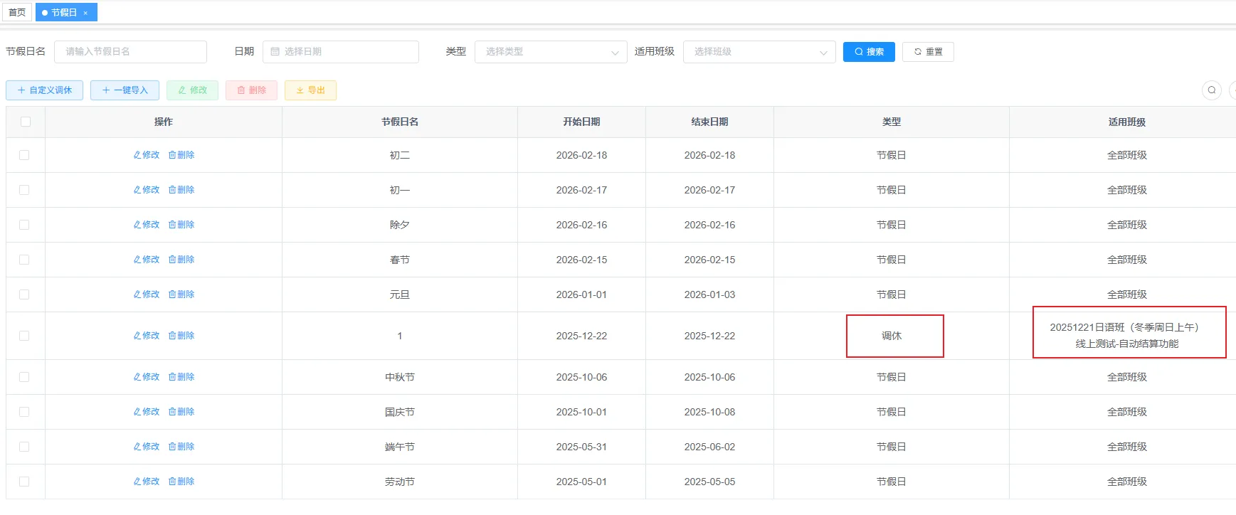Click 修改 in the 除夕 row
This screenshot has height=515, width=1236.
point(147,225)
